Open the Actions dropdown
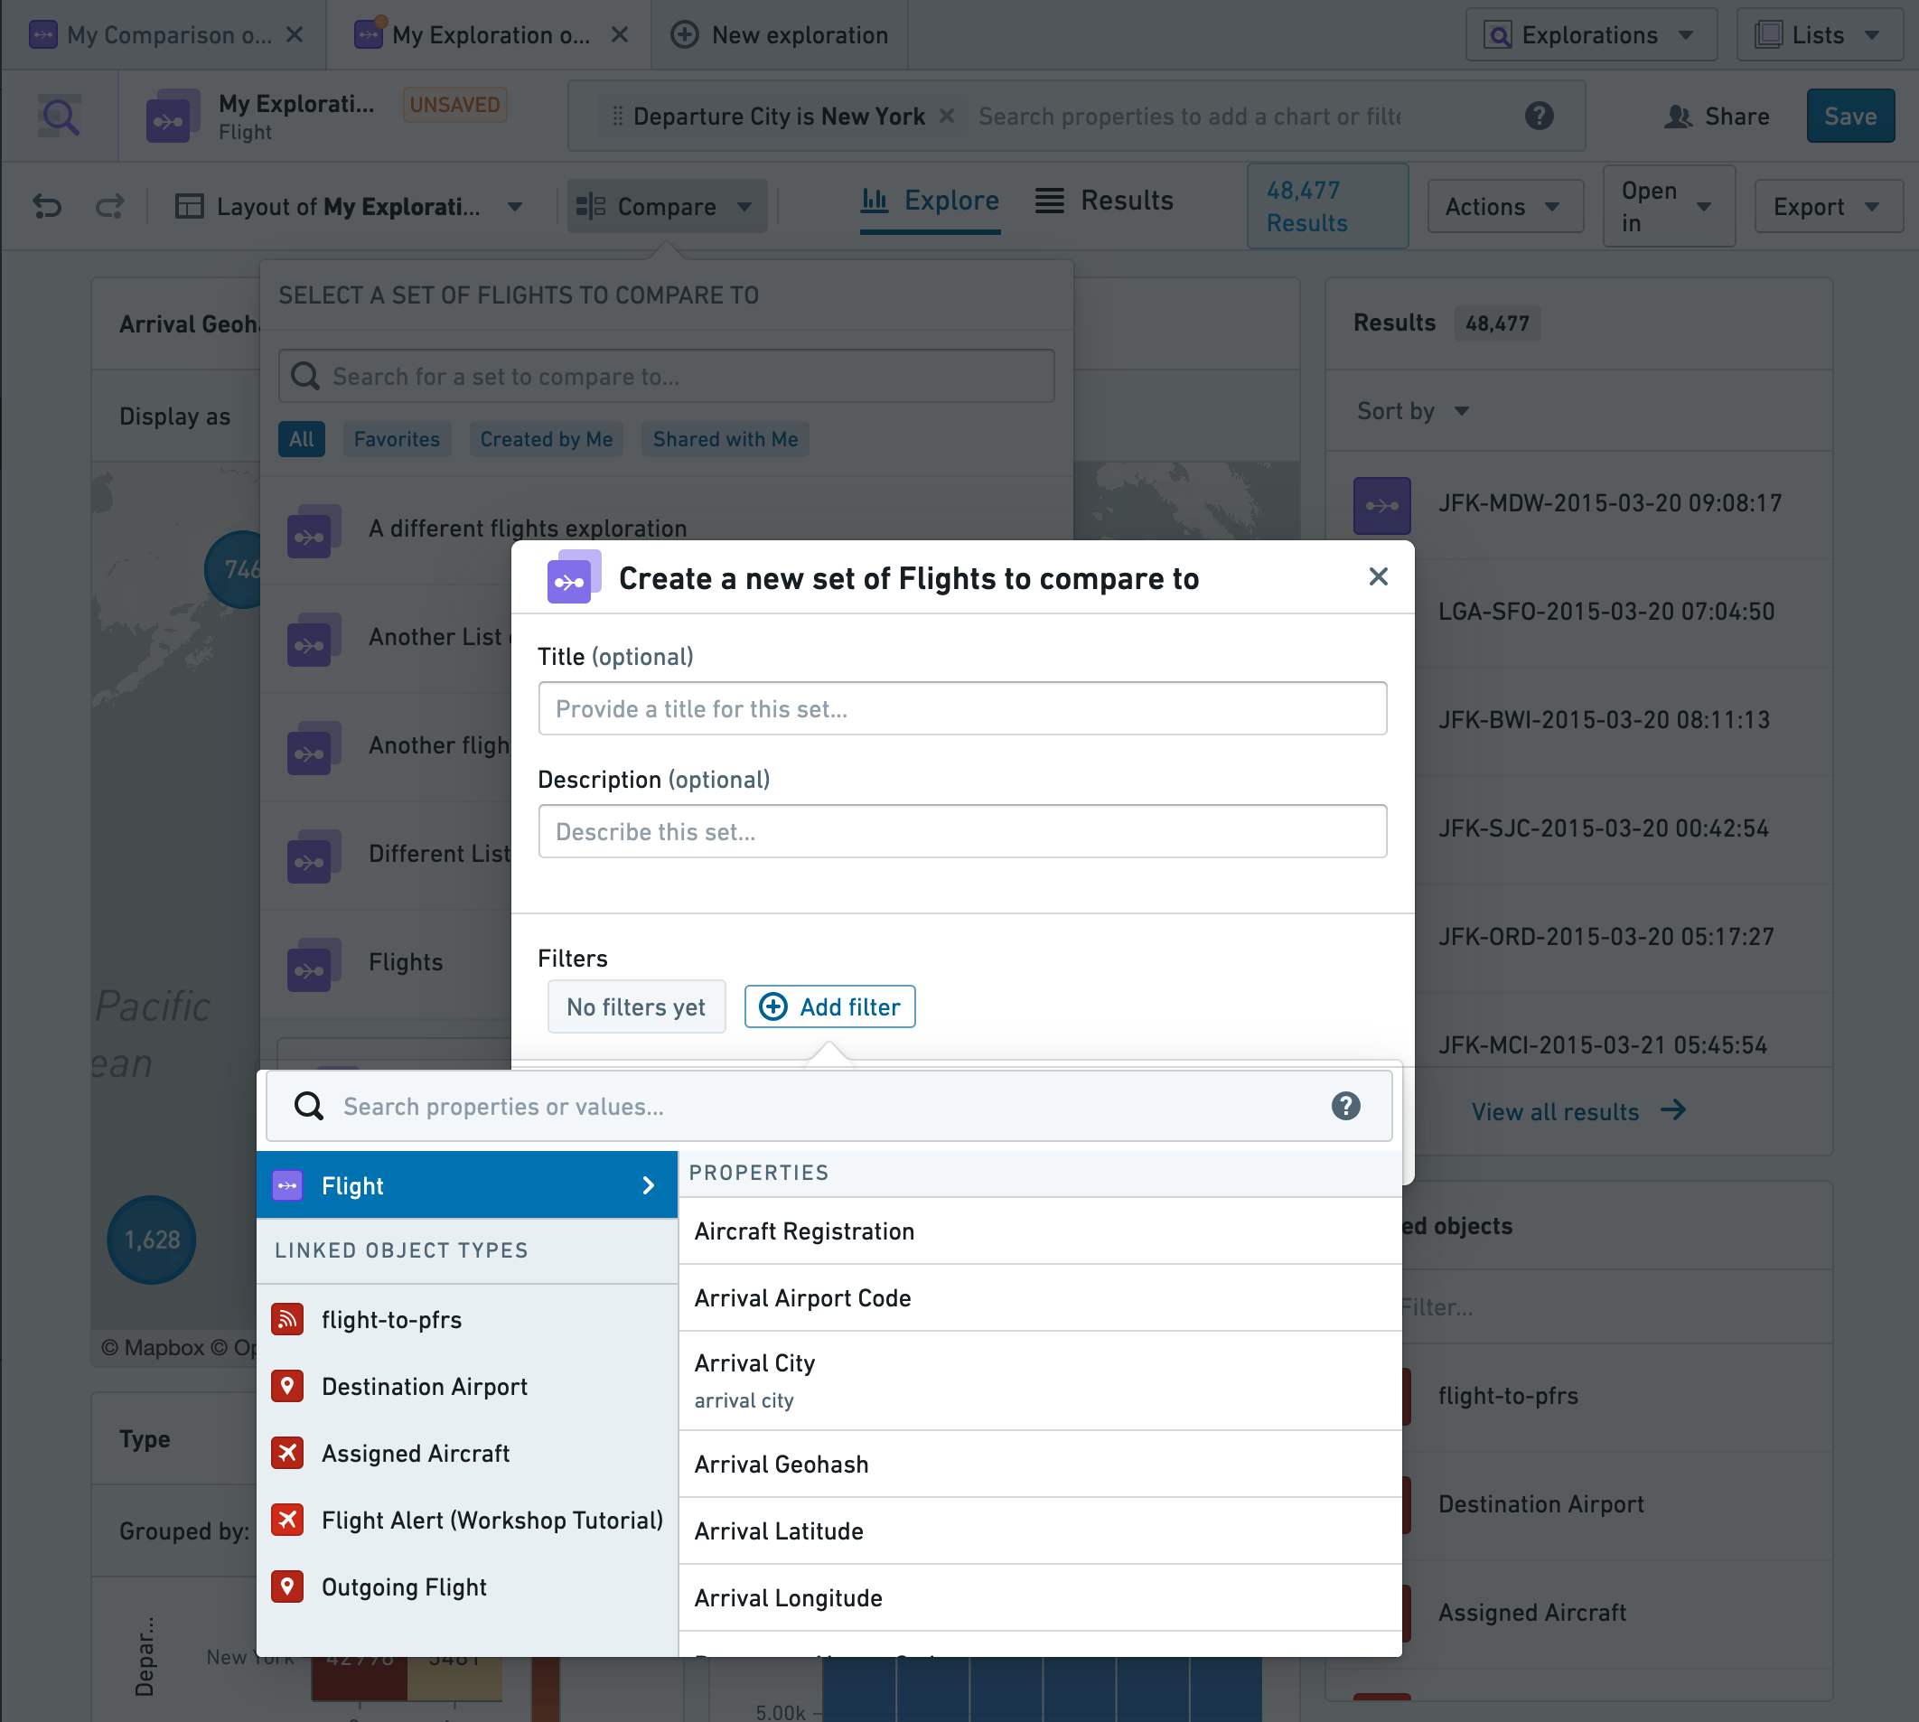Screen dimensions: 1919x1722 (1504, 206)
